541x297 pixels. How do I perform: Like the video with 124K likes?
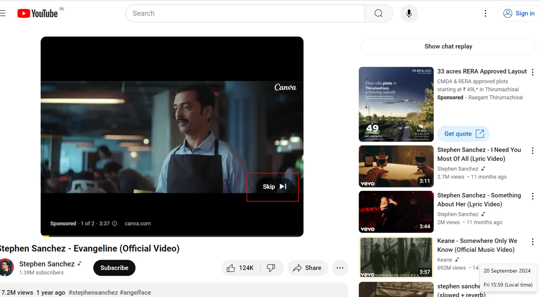tap(240, 268)
